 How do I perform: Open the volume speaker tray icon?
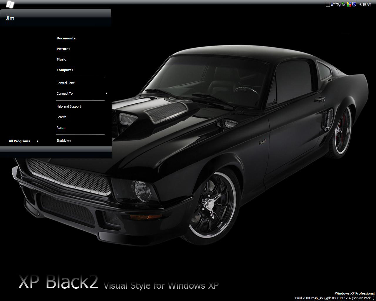(338, 4)
